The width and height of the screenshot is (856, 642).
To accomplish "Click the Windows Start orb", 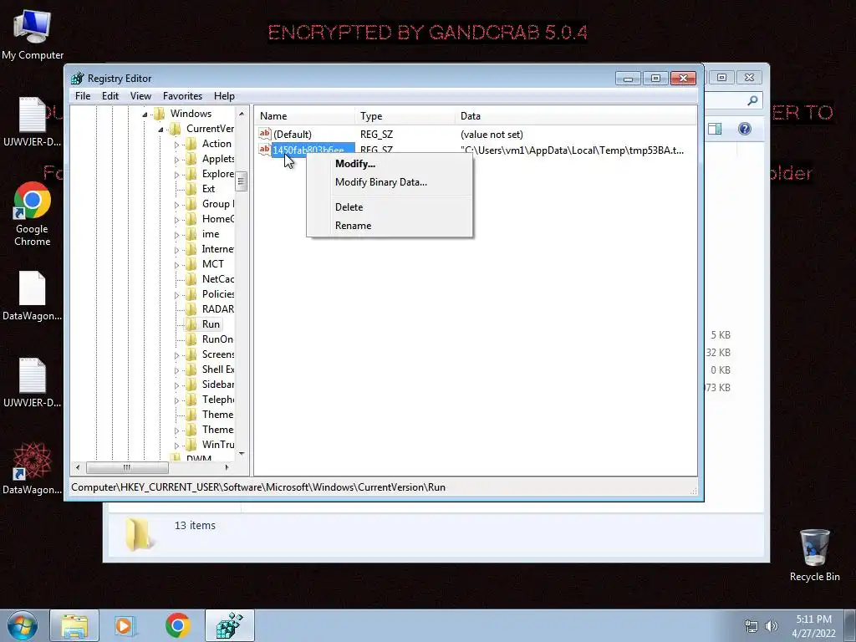I will coord(23,625).
